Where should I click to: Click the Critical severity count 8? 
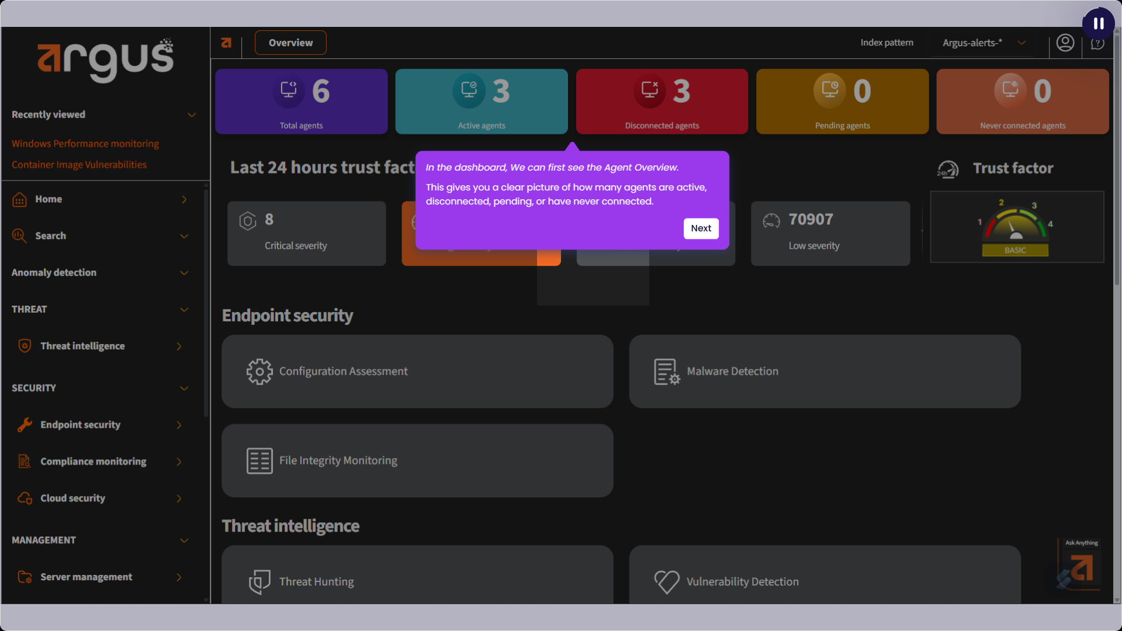(269, 219)
